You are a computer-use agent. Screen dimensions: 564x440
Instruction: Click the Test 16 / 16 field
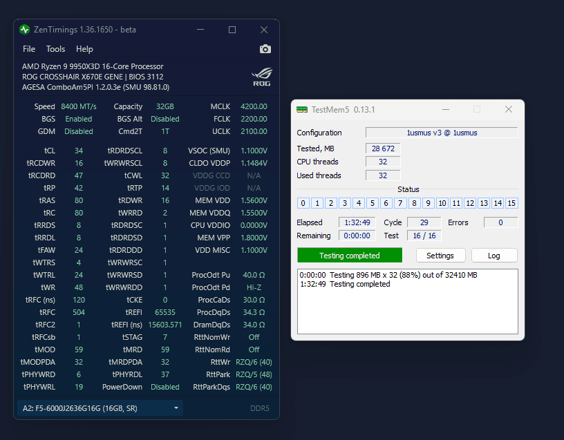[x=424, y=236]
